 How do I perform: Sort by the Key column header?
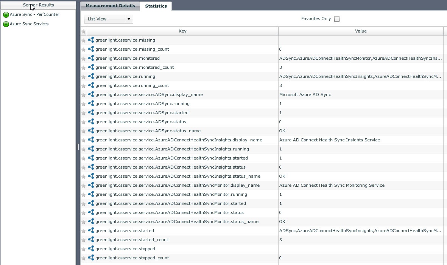pyautogui.click(x=182, y=31)
